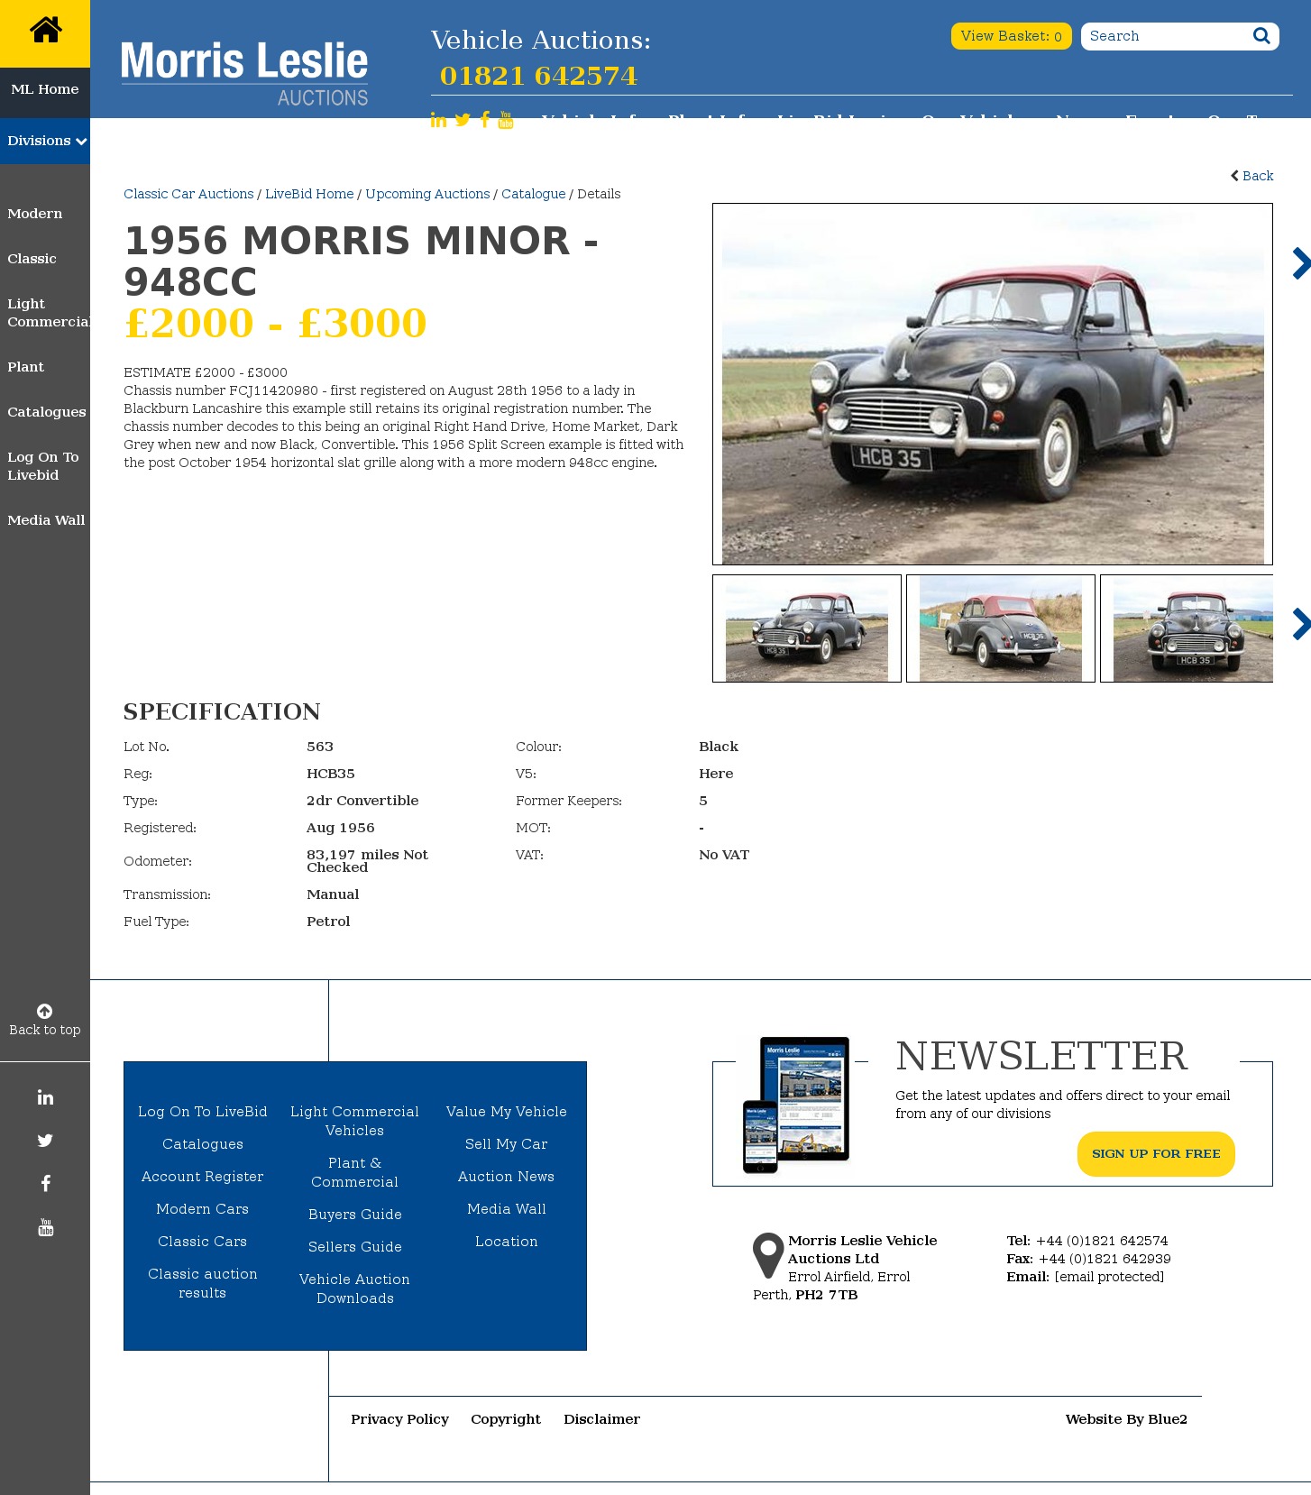The height and width of the screenshot is (1495, 1311).
Task: Open Log On To Livebid sidebar item
Action: [43, 466]
